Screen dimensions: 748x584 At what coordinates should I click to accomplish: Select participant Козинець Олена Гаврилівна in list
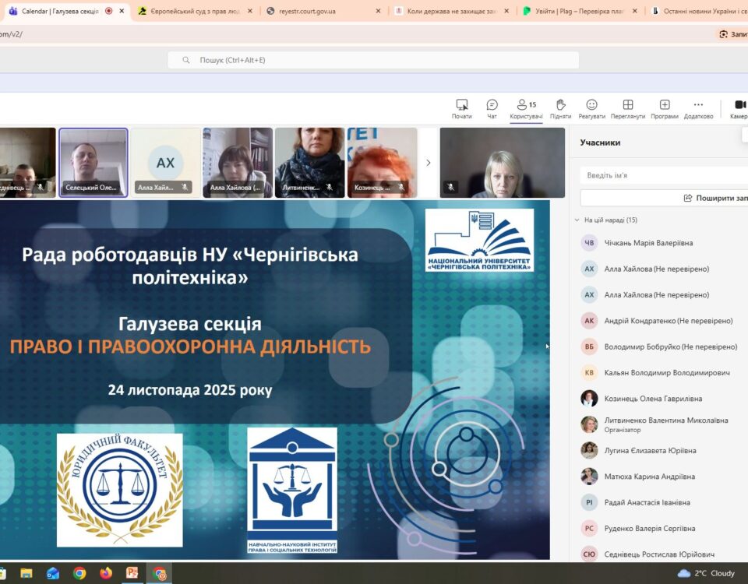click(x=653, y=399)
